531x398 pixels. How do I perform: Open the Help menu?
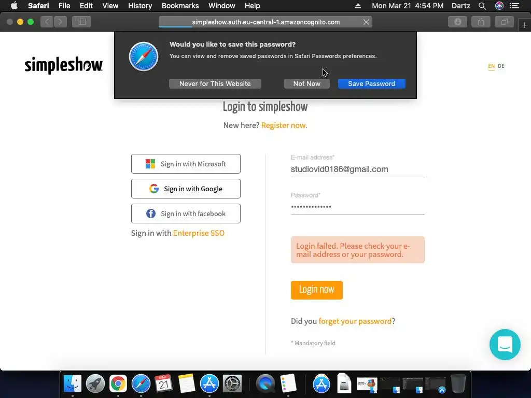253,6
